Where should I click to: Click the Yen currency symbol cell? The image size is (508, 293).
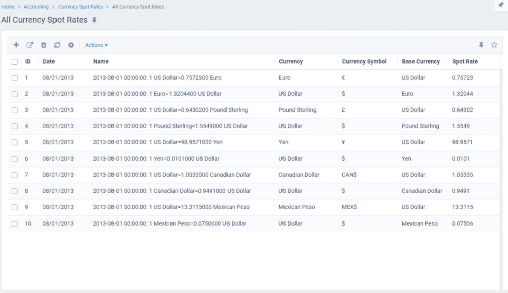coord(344,142)
